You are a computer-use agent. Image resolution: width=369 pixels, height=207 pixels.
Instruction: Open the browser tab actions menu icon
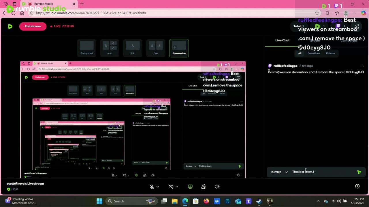[14, 4]
